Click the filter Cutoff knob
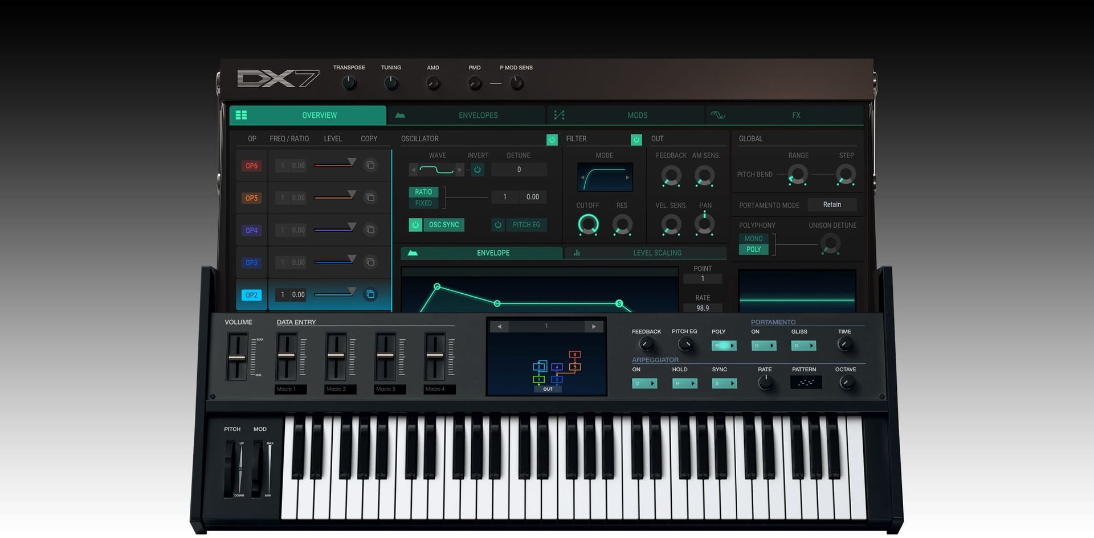 588,225
